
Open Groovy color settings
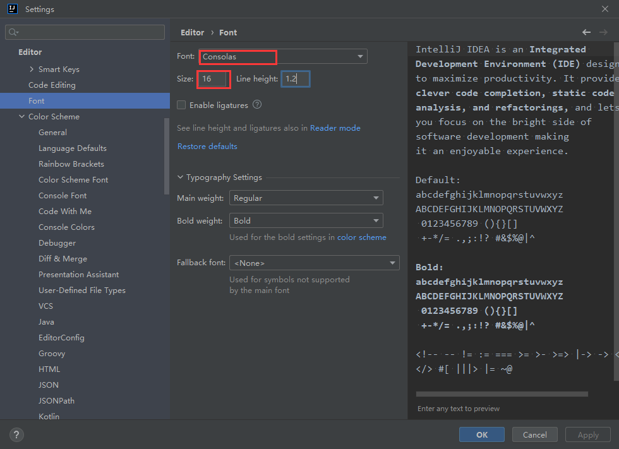point(52,353)
